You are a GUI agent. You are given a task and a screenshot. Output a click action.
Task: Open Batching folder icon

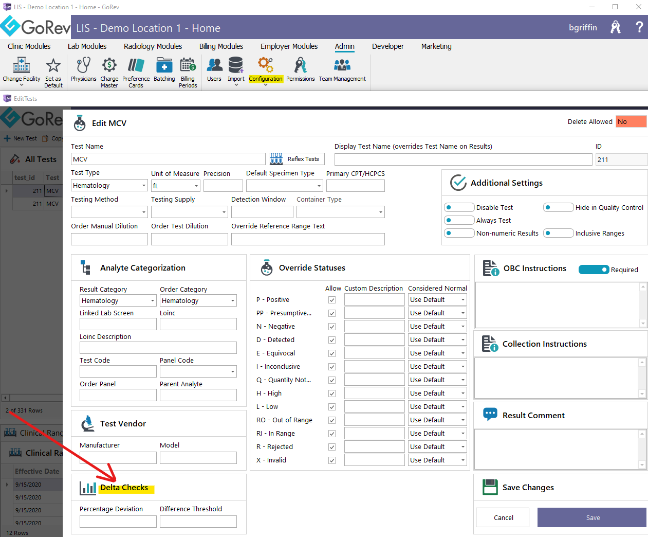(x=164, y=65)
